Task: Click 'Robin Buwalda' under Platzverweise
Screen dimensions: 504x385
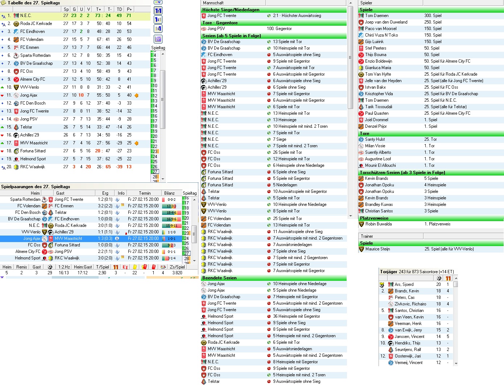Action: [431, 224]
